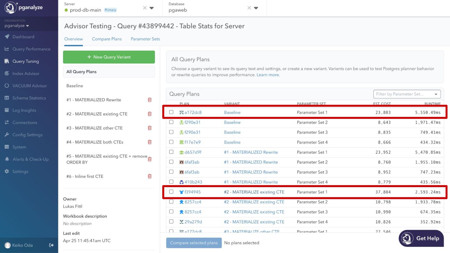Click estimated cost value 37,804

tap(383, 192)
